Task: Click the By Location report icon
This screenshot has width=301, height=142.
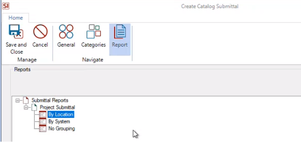Action: tap(43, 115)
